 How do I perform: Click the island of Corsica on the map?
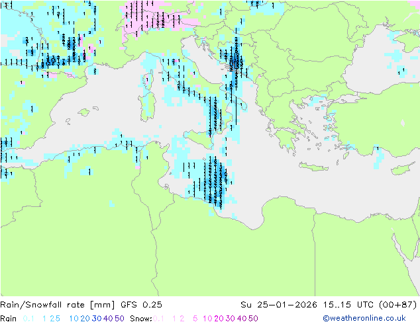click(149, 79)
